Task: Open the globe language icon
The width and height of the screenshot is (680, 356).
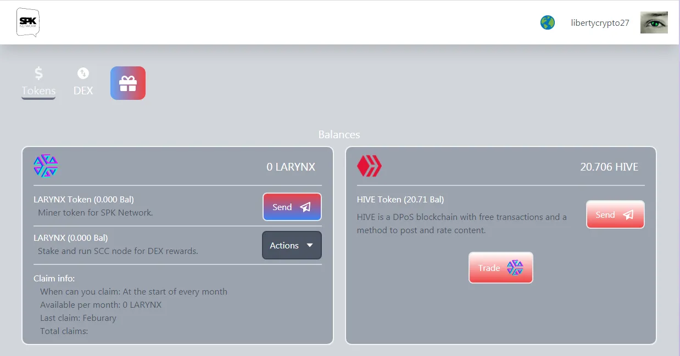Action: tap(547, 22)
